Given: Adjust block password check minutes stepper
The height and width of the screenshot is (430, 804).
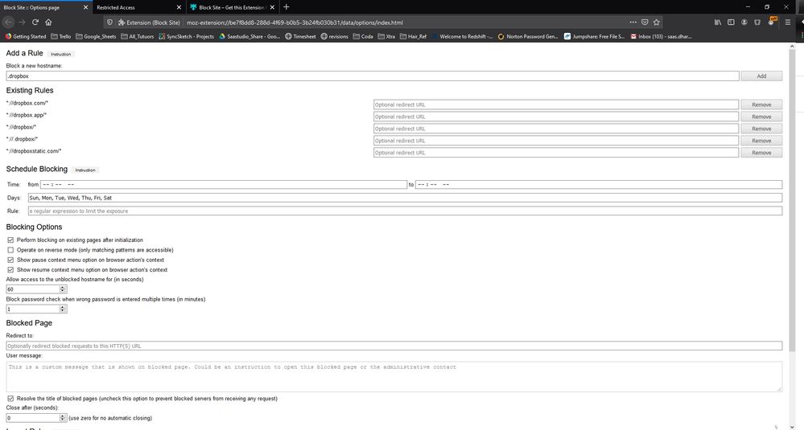Looking at the screenshot, I should [63, 309].
